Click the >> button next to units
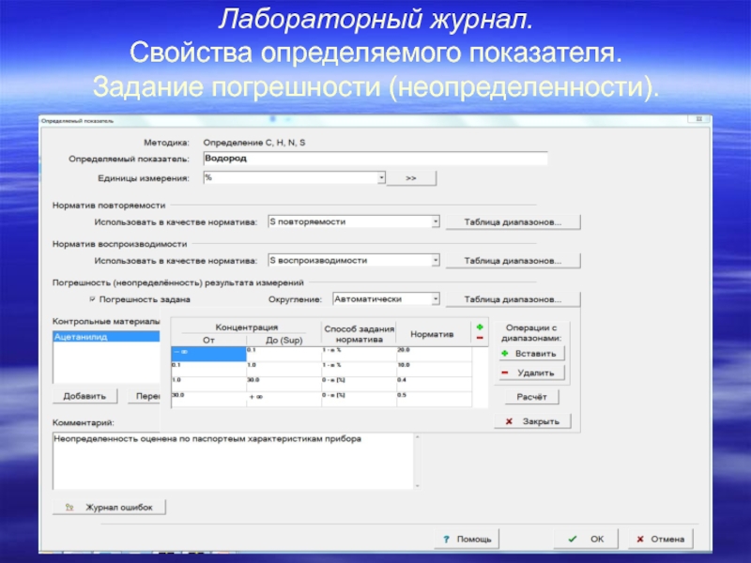 pos(411,177)
